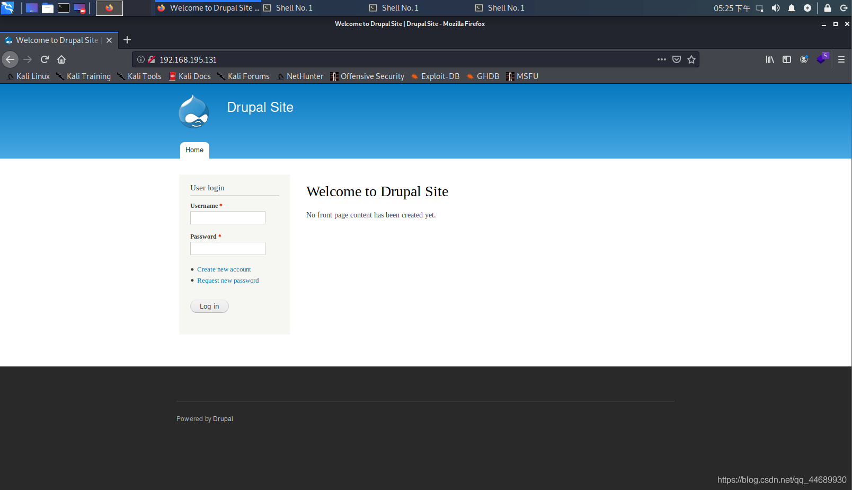
Task: Open Firefox library icon
Action: [770, 59]
